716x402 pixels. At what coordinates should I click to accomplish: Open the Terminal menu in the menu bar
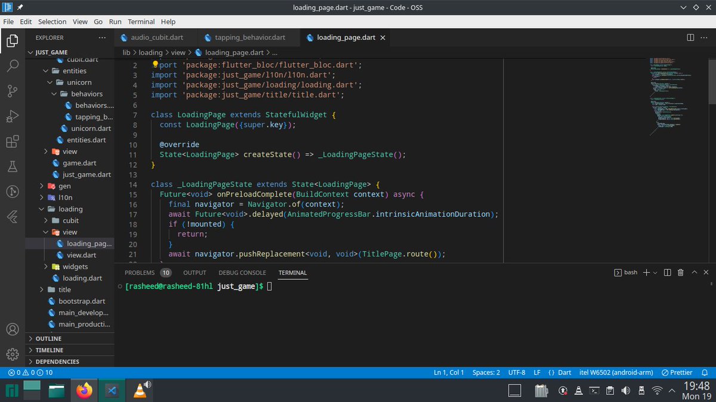[141, 21]
